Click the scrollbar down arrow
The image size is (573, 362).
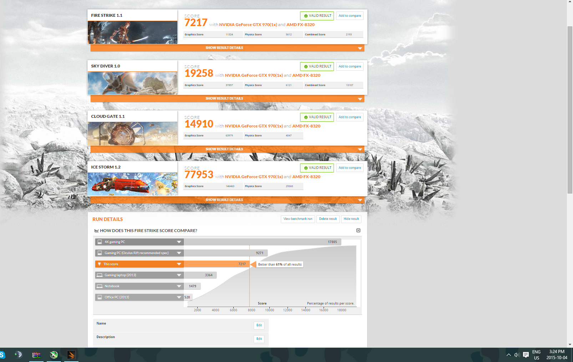click(x=570, y=345)
